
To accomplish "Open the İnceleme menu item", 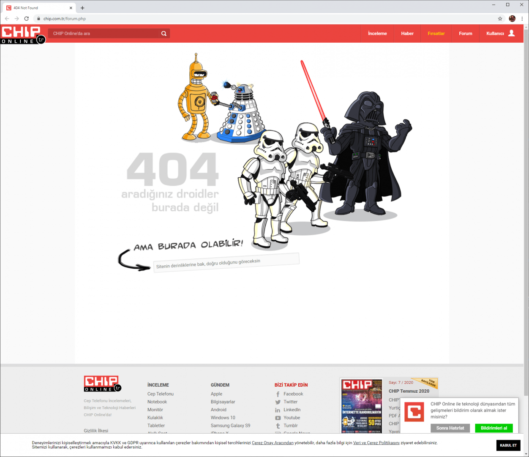I will click(x=377, y=33).
